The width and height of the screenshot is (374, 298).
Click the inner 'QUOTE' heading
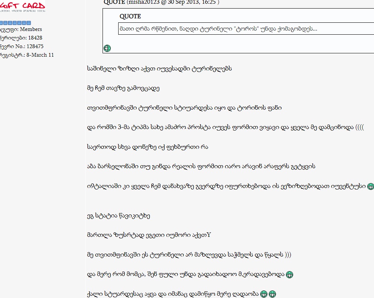(130, 16)
